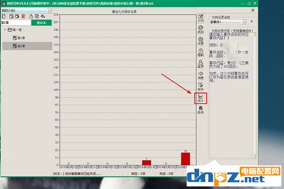Image resolution: width=284 pixels, height=189 pixels.
Task: Open the 强制 lock mode icon
Action: (200, 52)
